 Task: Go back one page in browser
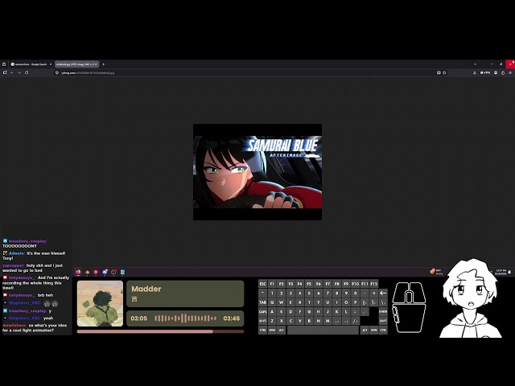click(x=12, y=72)
